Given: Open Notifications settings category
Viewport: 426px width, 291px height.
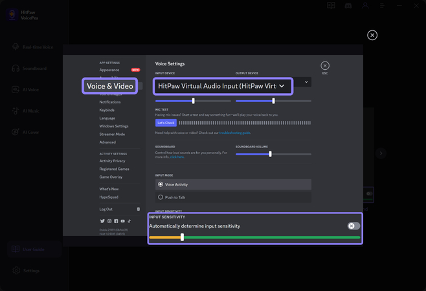Looking at the screenshot, I should tap(110, 102).
